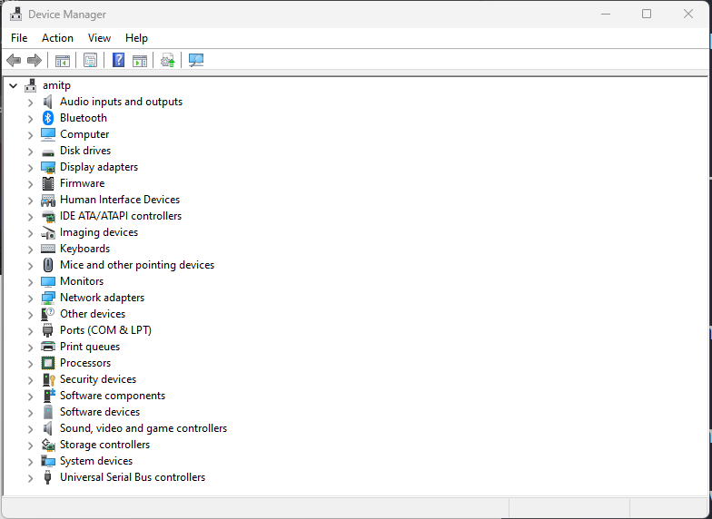Expand the Display adapters node

[31, 168]
